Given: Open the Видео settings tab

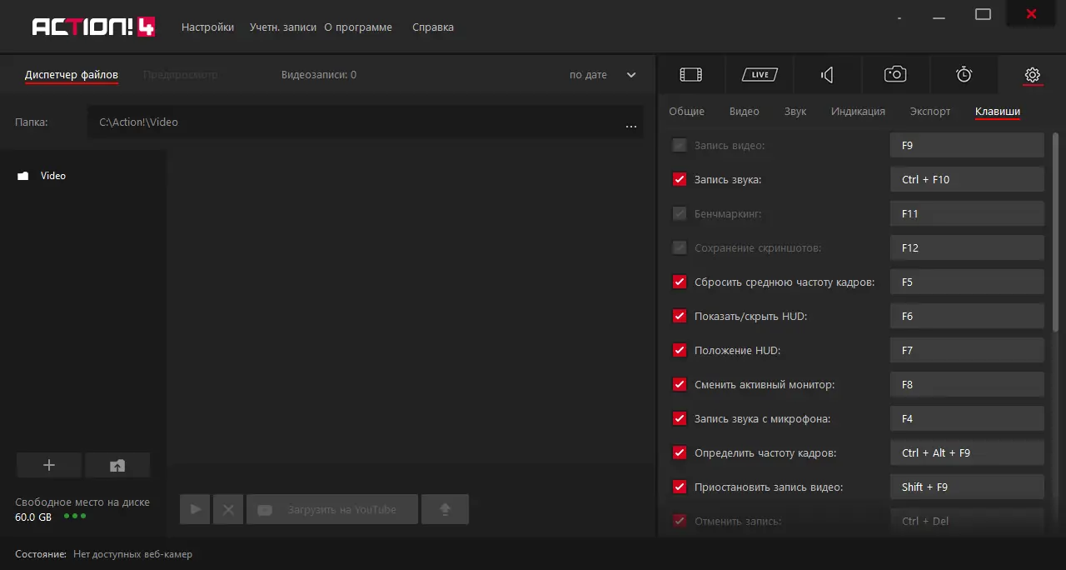Looking at the screenshot, I should coord(745,111).
